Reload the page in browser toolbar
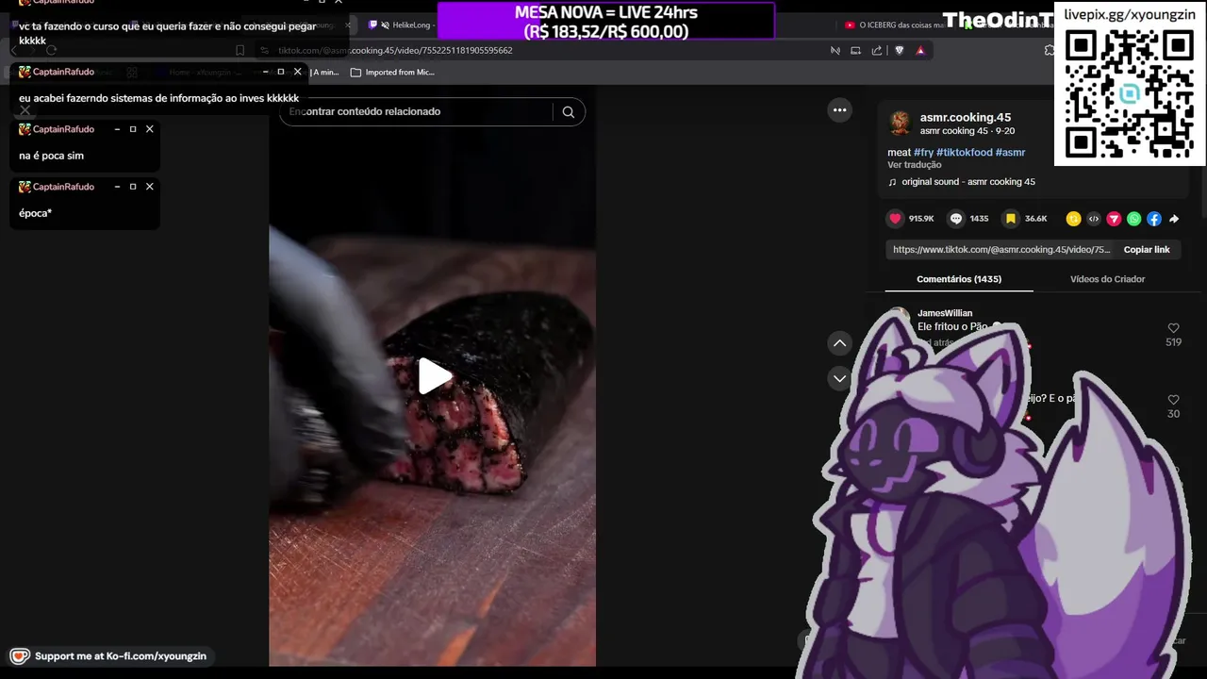Screen dimensions: 1207x679 click(51, 50)
